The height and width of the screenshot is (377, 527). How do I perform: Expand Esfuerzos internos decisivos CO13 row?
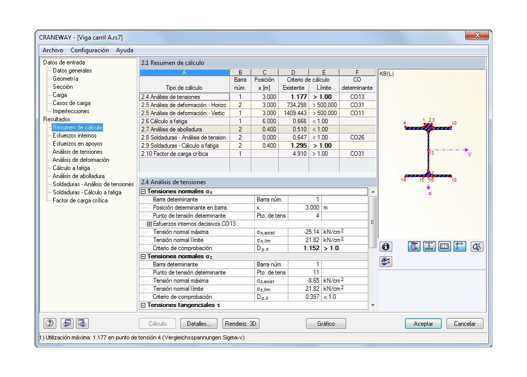click(x=149, y=224)
